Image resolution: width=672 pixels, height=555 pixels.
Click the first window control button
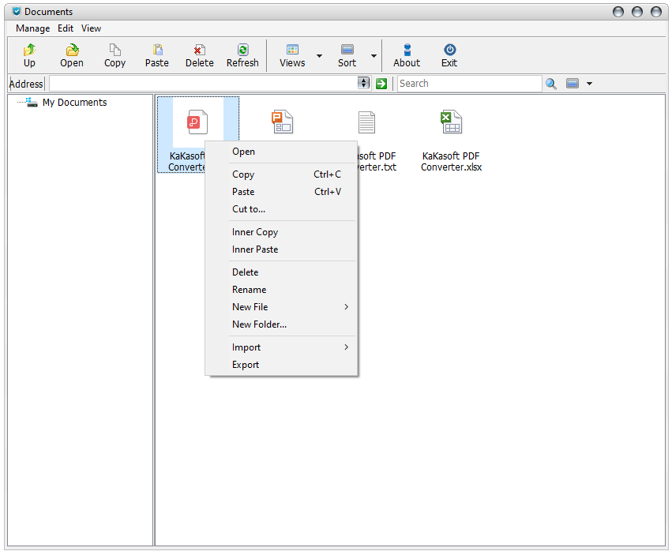coord(618,12)
